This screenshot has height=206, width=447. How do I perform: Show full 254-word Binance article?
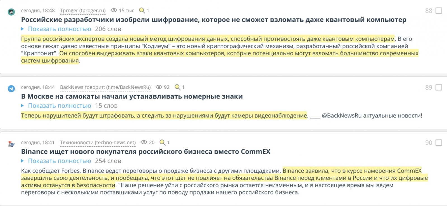coord(59,161)
